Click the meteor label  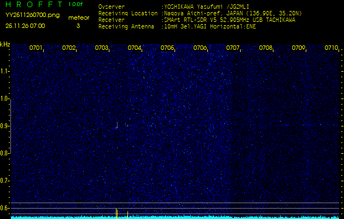pyautogui.click(x=79, y=18)
